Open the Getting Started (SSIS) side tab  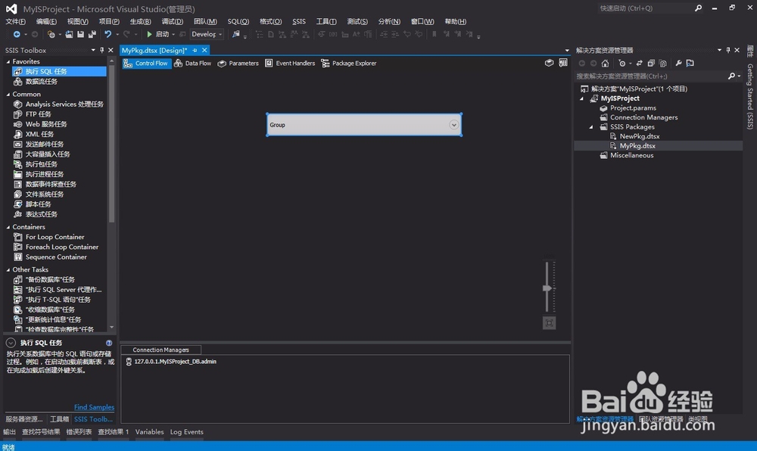tap(749, 97)
